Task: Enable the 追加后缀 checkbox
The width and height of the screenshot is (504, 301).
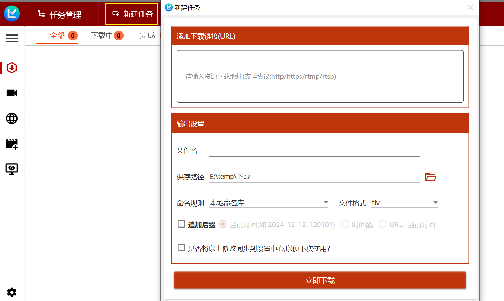Action: (181, 224)
